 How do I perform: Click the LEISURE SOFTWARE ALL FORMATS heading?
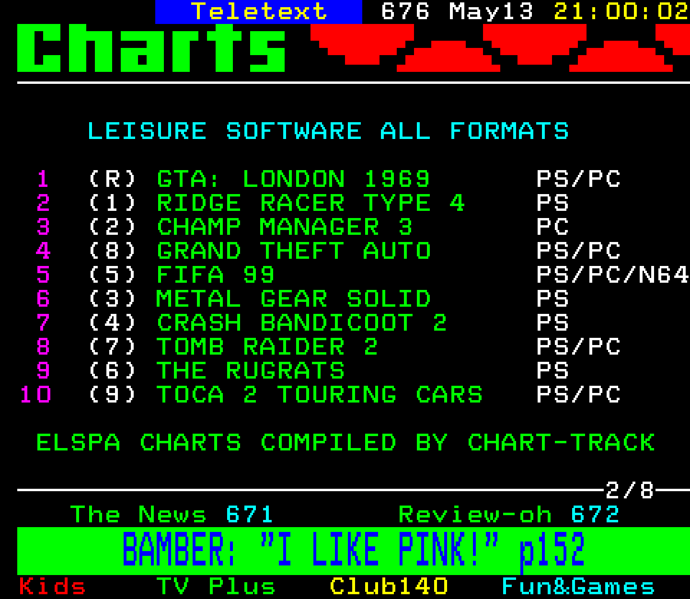point(328,131)
